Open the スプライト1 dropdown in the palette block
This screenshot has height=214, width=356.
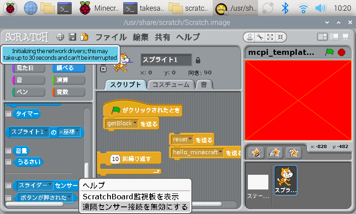29,132
